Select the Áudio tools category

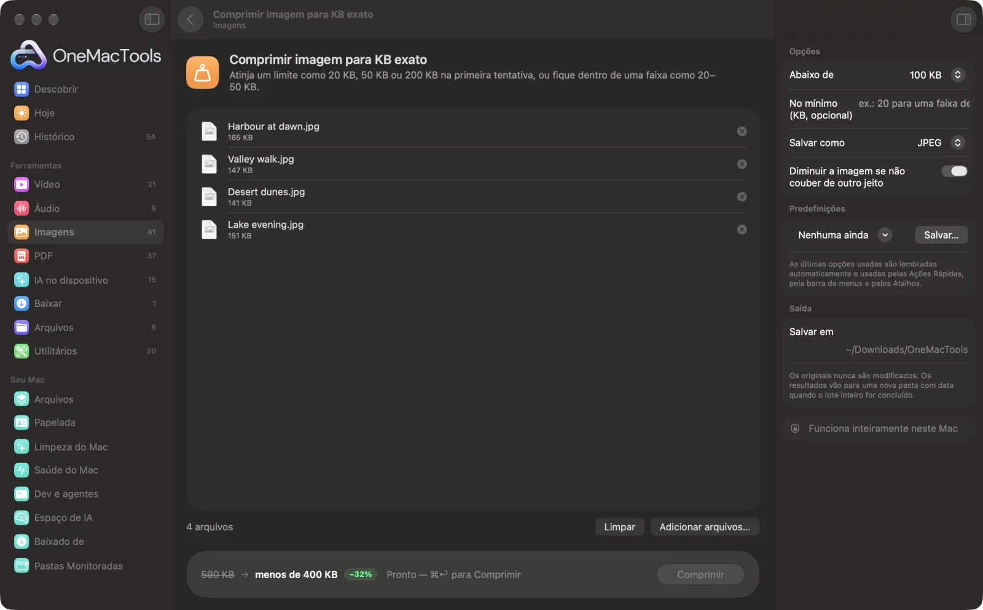tap(85, 208)
